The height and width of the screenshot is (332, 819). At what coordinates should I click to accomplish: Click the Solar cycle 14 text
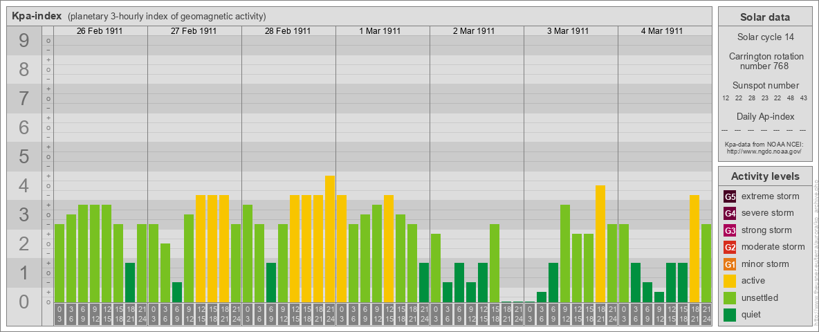pos(765,37)
